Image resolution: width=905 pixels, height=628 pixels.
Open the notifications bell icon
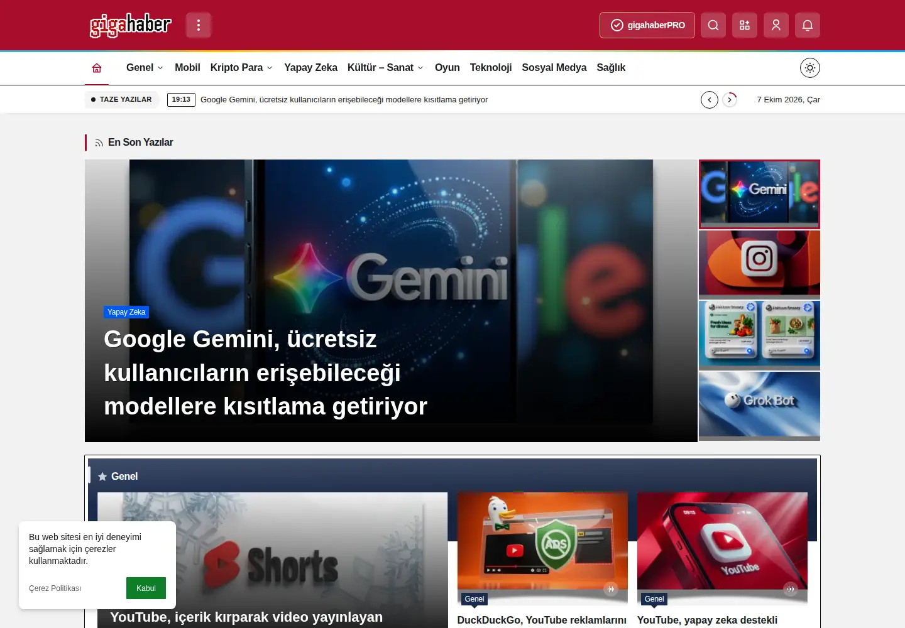[808, 25]
